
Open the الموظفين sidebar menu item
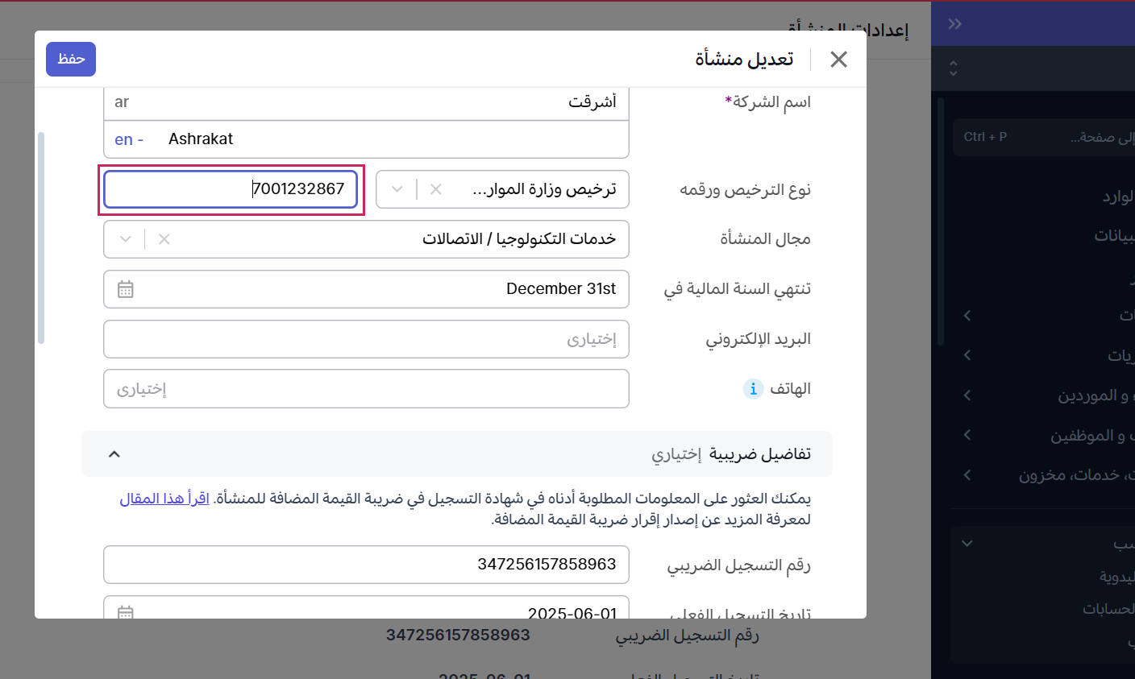1087,436
